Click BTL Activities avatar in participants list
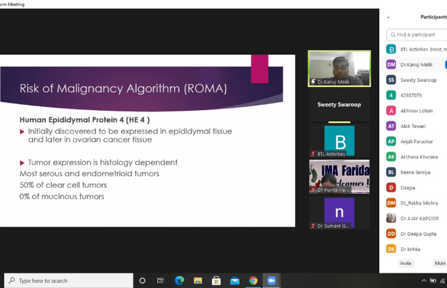Screen dimensions: 447x288 click(391, 49)
